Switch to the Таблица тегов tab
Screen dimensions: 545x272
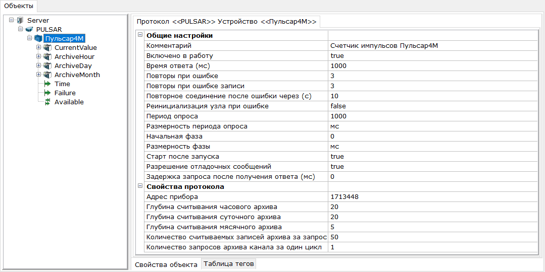coord(229,263)
